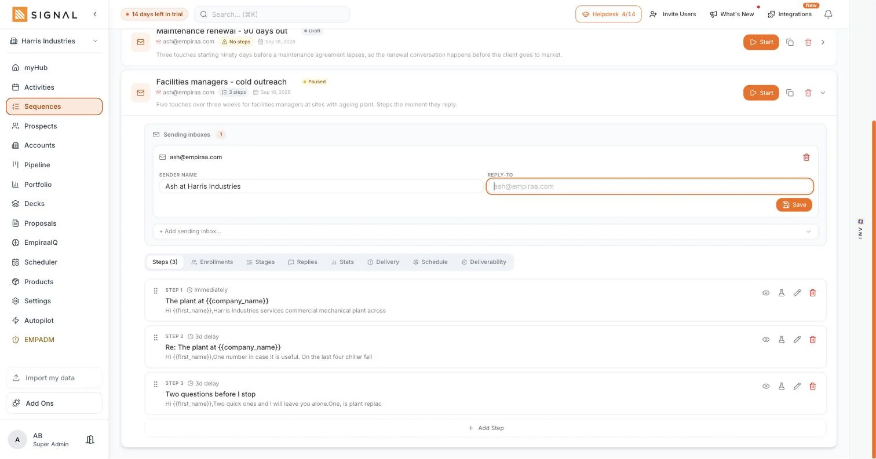The height and width of the screenshot is (459, 876).
Task: Open Helpdesk 4/14 button
Action: 608,14
